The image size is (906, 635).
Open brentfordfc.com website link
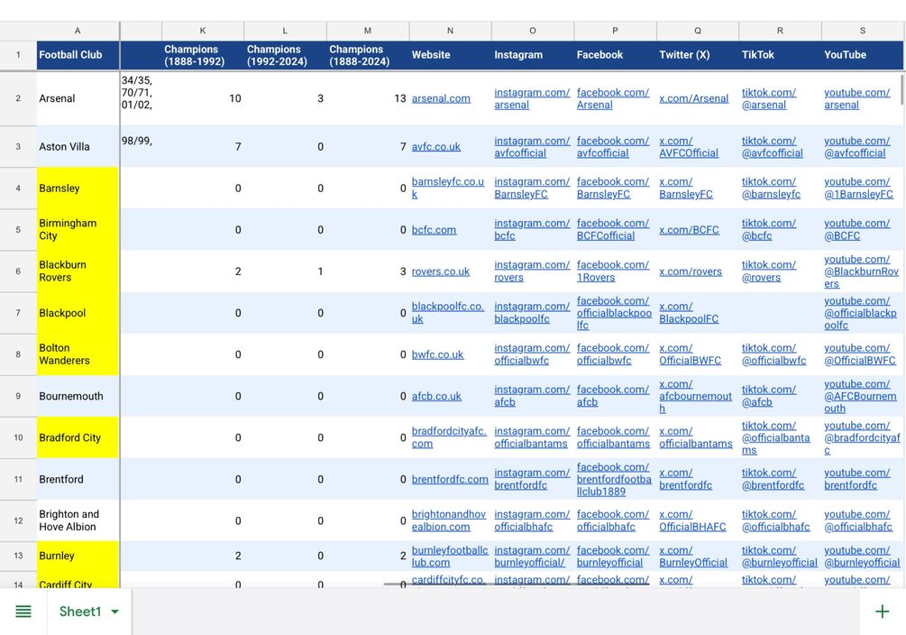[x=450, y=480]
